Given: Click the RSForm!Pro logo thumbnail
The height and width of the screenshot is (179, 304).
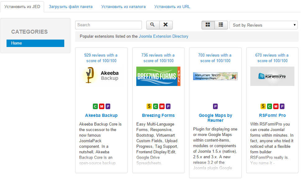Looking at the screenshot, I should click(272, 76).
